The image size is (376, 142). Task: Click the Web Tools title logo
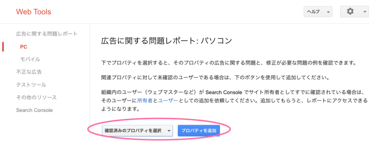[33, 12]
